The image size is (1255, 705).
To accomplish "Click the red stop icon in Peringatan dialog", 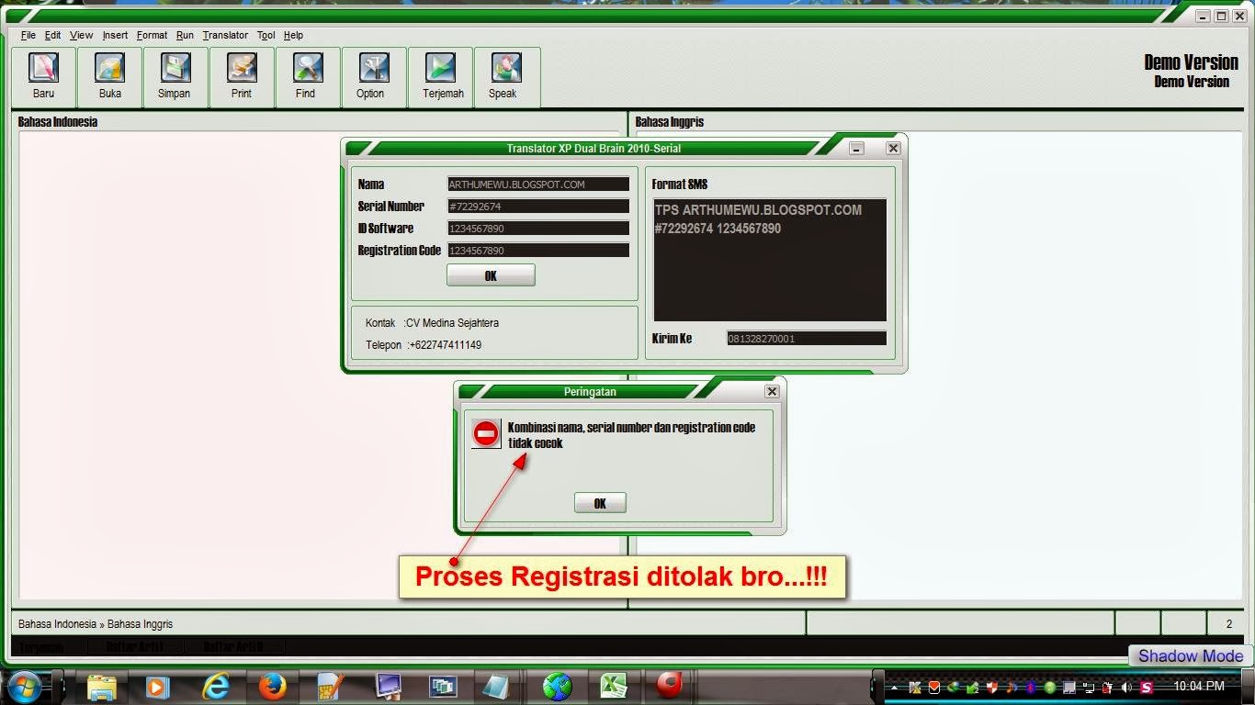I will (486, 433).
